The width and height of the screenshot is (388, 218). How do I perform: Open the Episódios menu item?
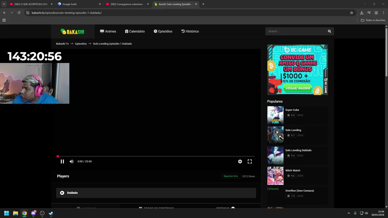[x=163, y=31]
